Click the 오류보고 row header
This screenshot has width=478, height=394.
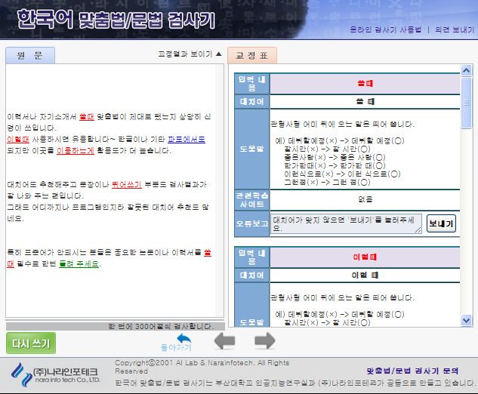pos(251,223)
